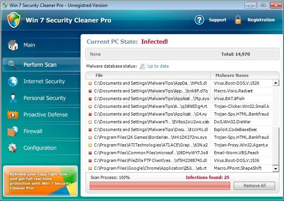Viewport: 284px width, 201px height.
Task: Click the magnifier icon for Perform Scan
Action: coord(13,65)
